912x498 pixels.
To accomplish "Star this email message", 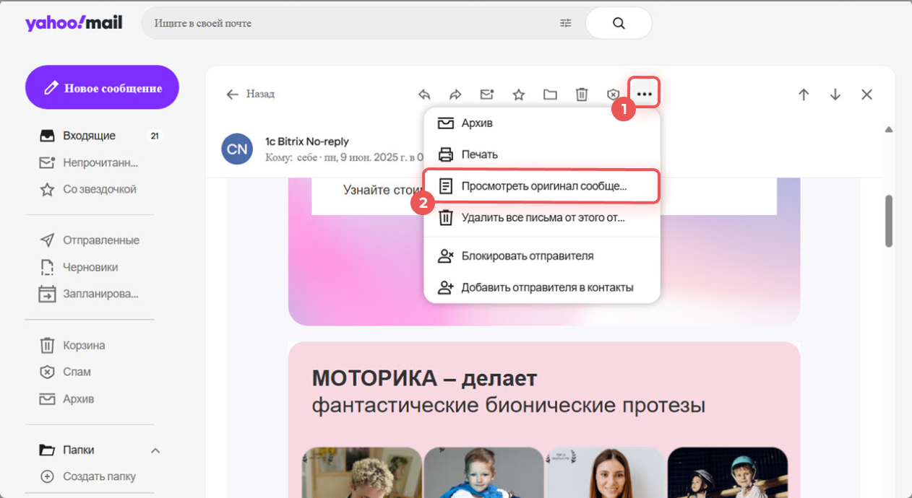I will (x=518, y=95).
